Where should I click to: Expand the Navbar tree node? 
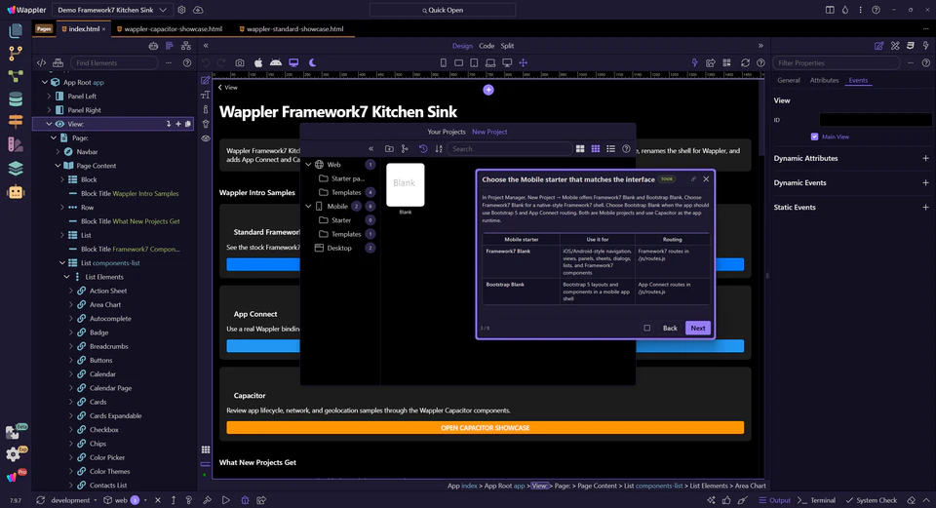(x=58, y=152)
